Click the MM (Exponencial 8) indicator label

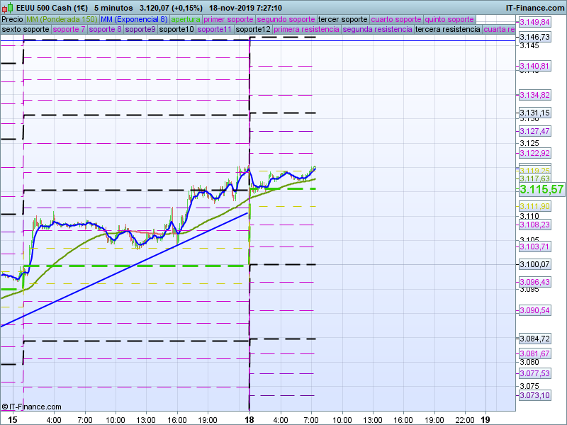(134, 19)
